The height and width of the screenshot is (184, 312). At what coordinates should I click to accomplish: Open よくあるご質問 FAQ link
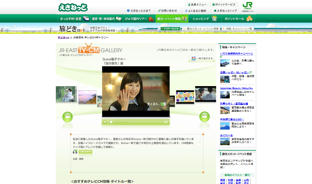coord(195,11)
